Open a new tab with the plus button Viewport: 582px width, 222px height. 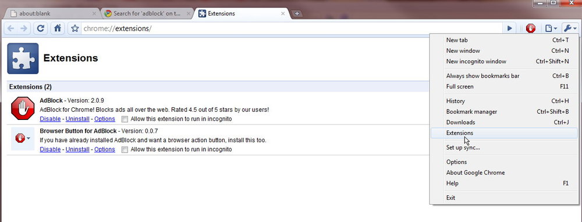(x=297, y=14)
